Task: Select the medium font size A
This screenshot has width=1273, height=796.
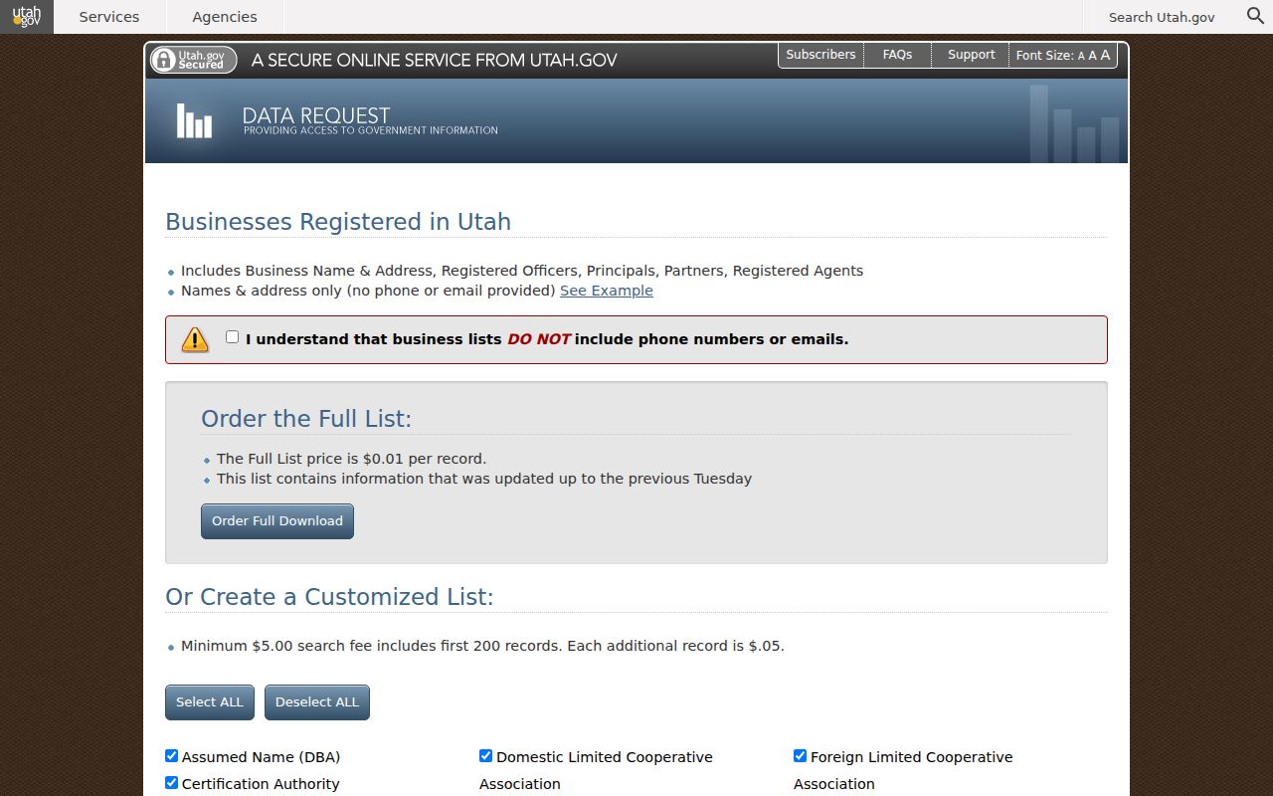Action: tap(1092, 56)
